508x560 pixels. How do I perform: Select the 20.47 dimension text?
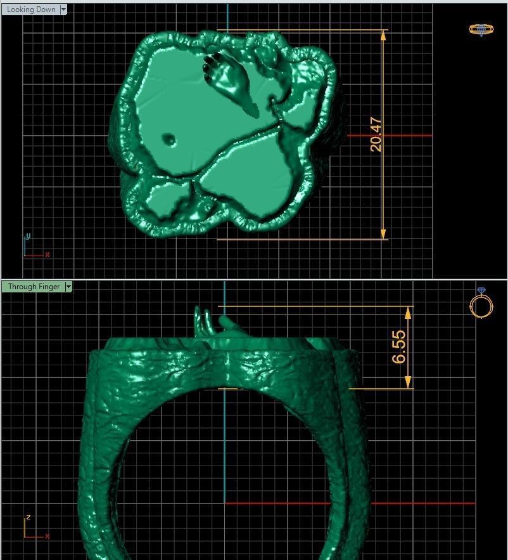click(376, 134)
